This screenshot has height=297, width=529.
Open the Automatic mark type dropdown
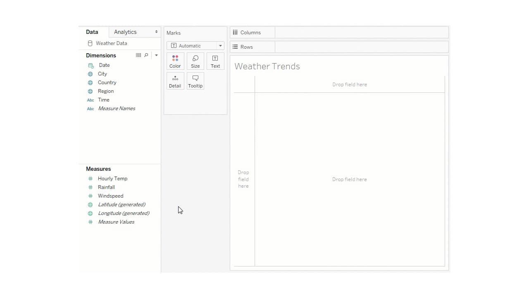click(220, 46)
